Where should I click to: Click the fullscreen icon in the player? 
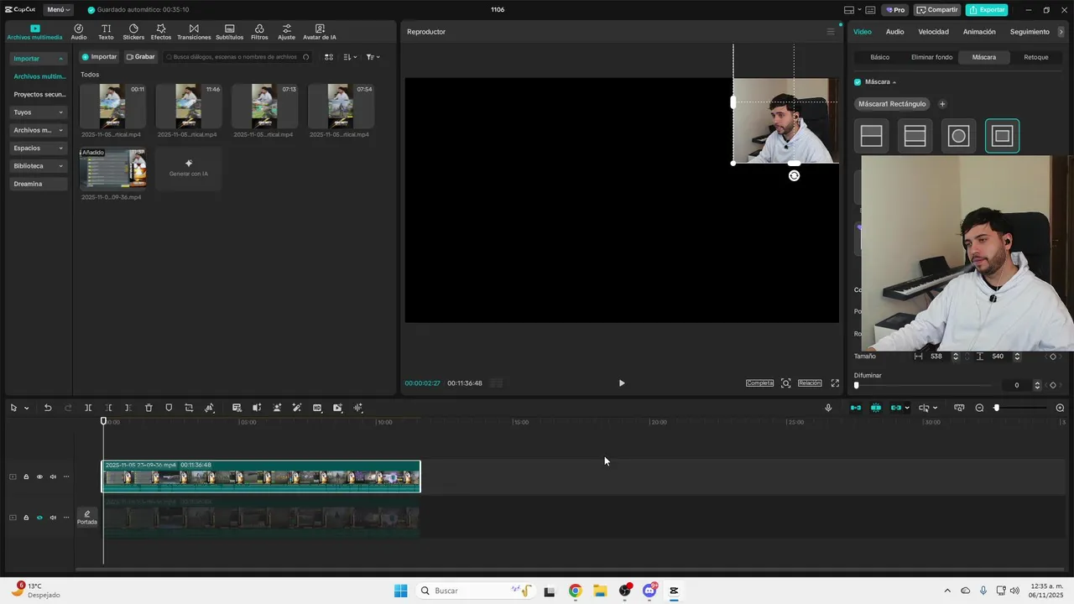click(835, 383)
